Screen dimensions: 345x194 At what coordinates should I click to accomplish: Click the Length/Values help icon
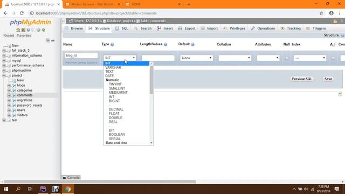click(x=165, y=44)
